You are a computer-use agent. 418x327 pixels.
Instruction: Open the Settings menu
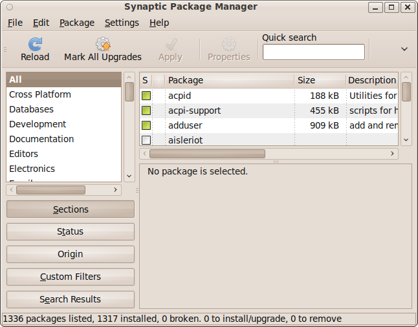[122, 23]
